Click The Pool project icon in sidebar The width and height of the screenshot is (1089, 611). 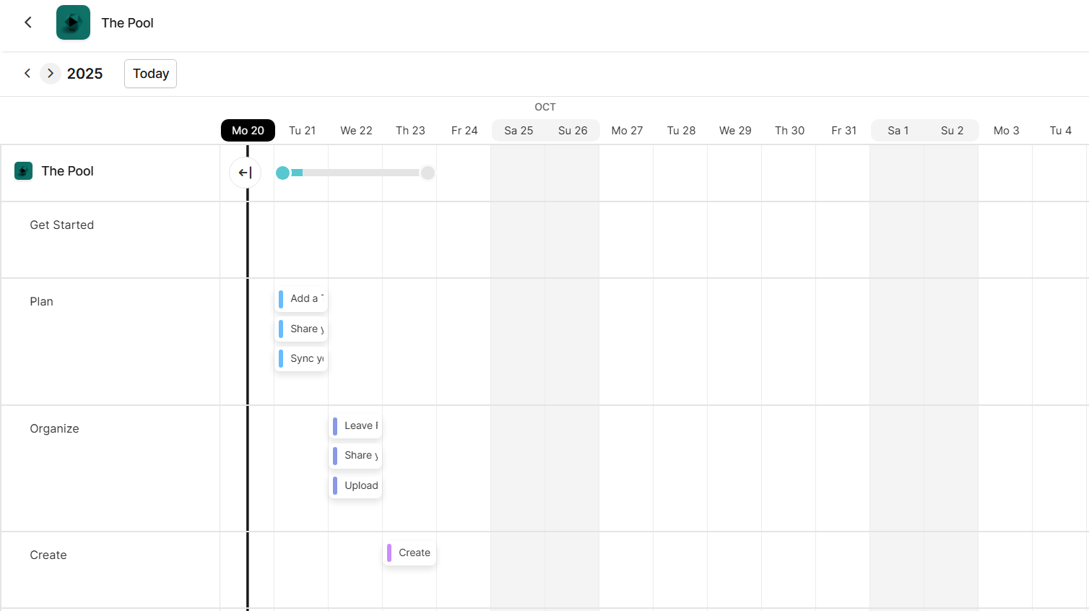click(23, 171)
